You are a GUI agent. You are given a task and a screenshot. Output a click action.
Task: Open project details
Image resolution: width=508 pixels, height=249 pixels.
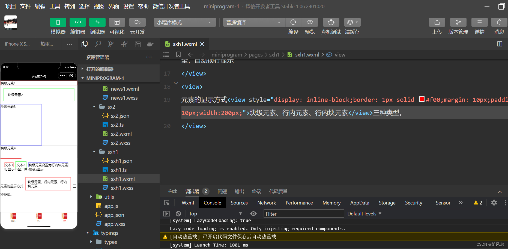(479, 22)
